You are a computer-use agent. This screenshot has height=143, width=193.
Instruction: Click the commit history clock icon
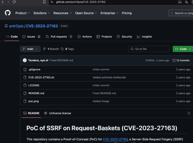pos(174,60)
